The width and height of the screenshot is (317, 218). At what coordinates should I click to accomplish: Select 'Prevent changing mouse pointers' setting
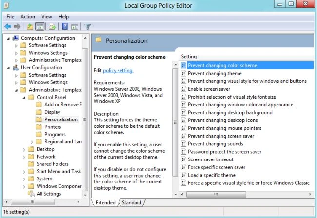pos(224,128)
